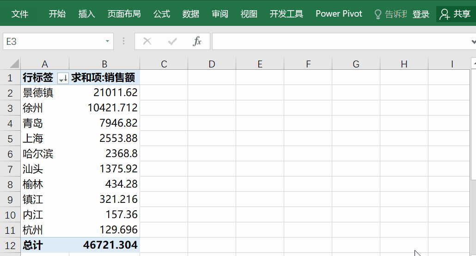
Task: Click the Select All corner triangle
Action: 14,63
